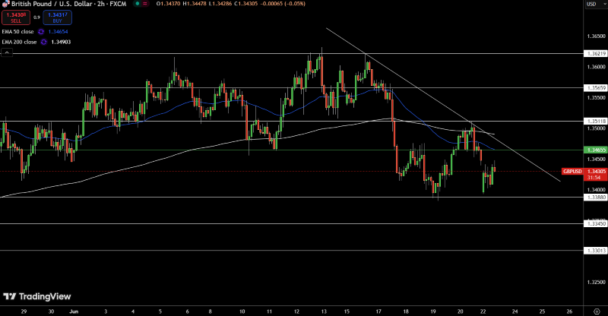
Task: Click the EMA 50 loading circle icon
Action: (x=41, y=32)
